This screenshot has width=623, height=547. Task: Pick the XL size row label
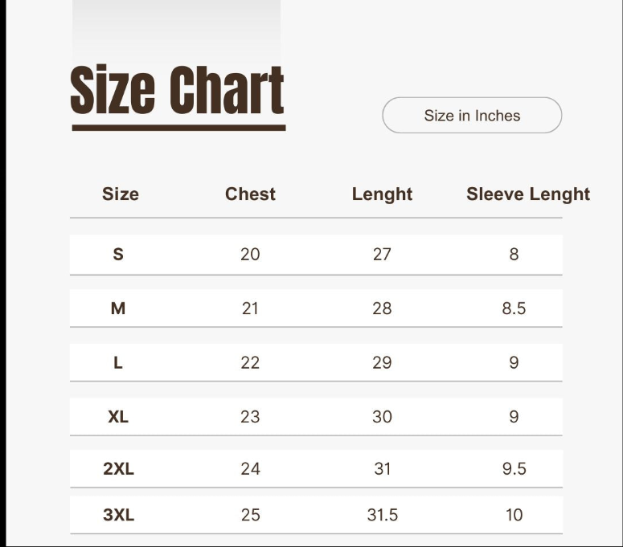click(x=118, y=417)
